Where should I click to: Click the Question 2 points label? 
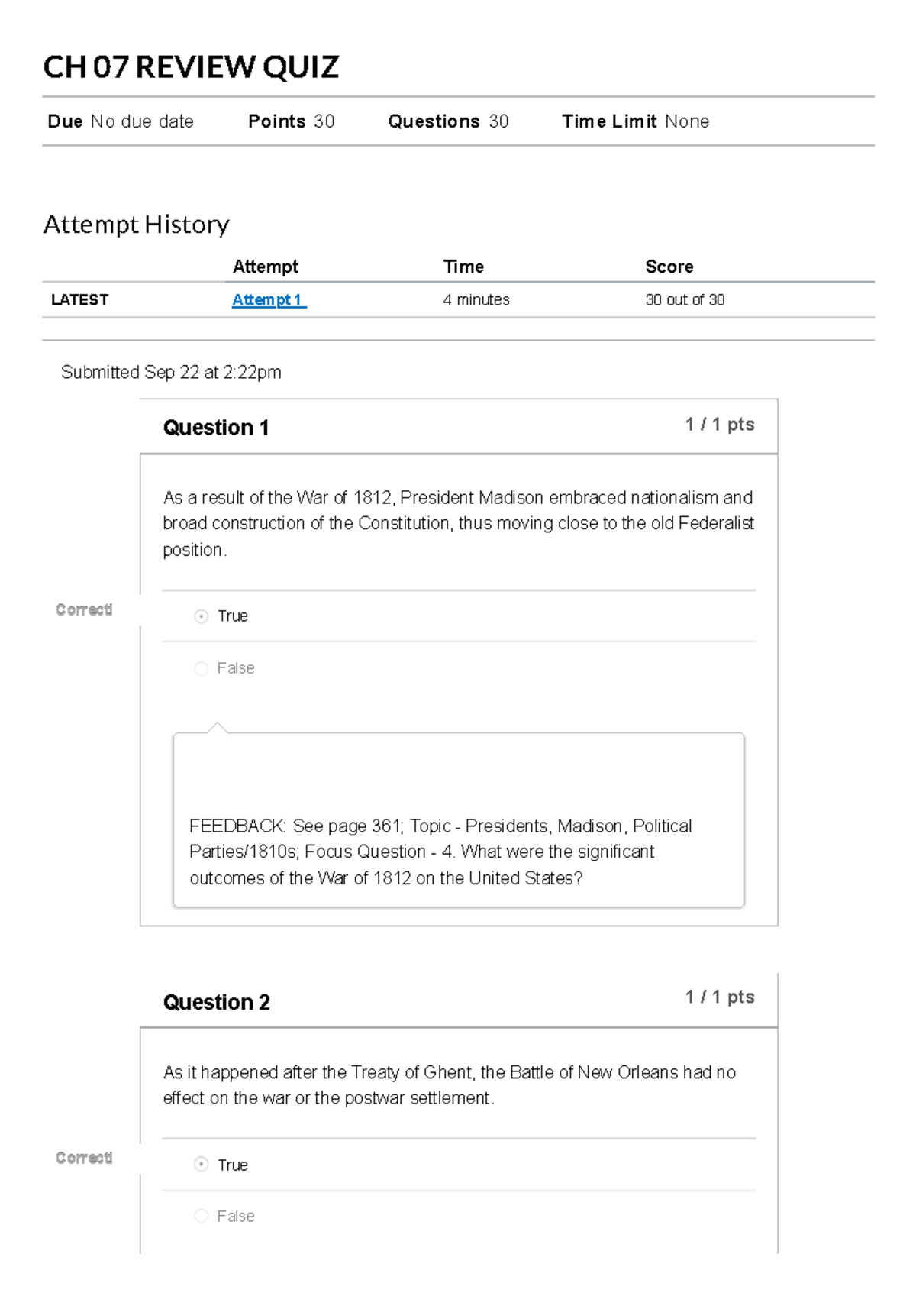(x=720, y=997)
